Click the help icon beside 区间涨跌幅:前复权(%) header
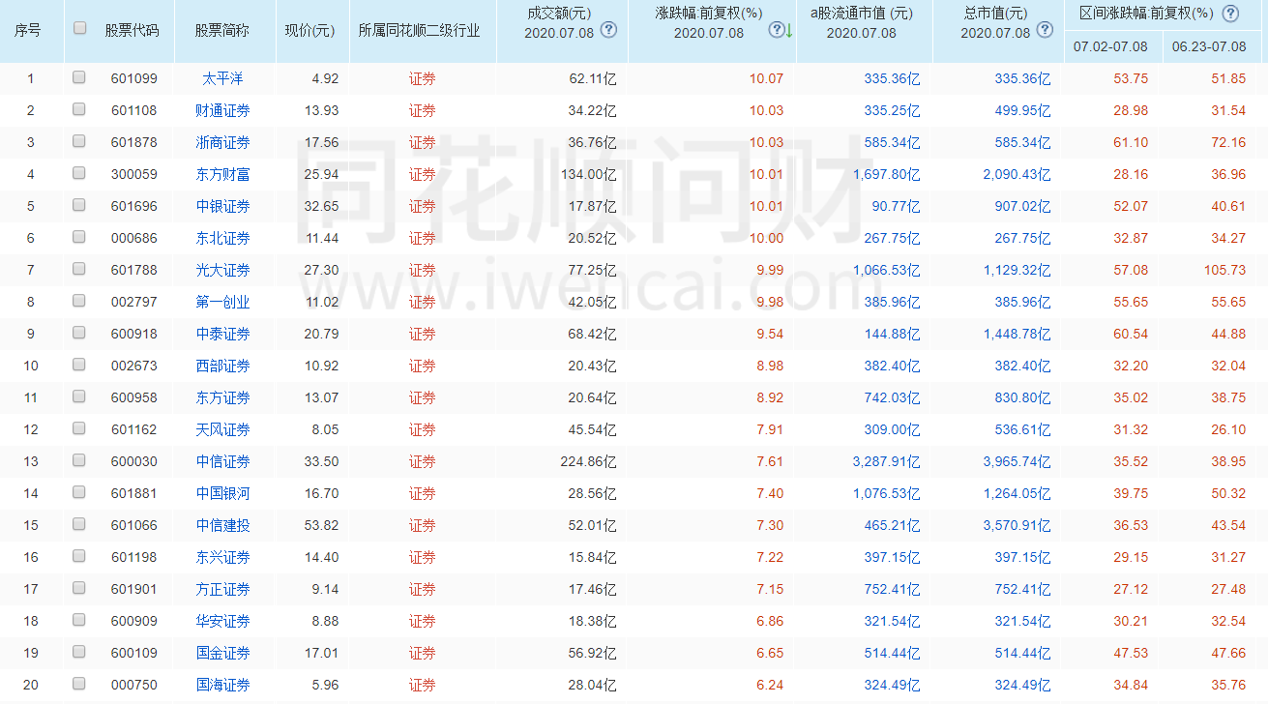Viewport: 1268px width, 704px height. (x=1230, y=14)
